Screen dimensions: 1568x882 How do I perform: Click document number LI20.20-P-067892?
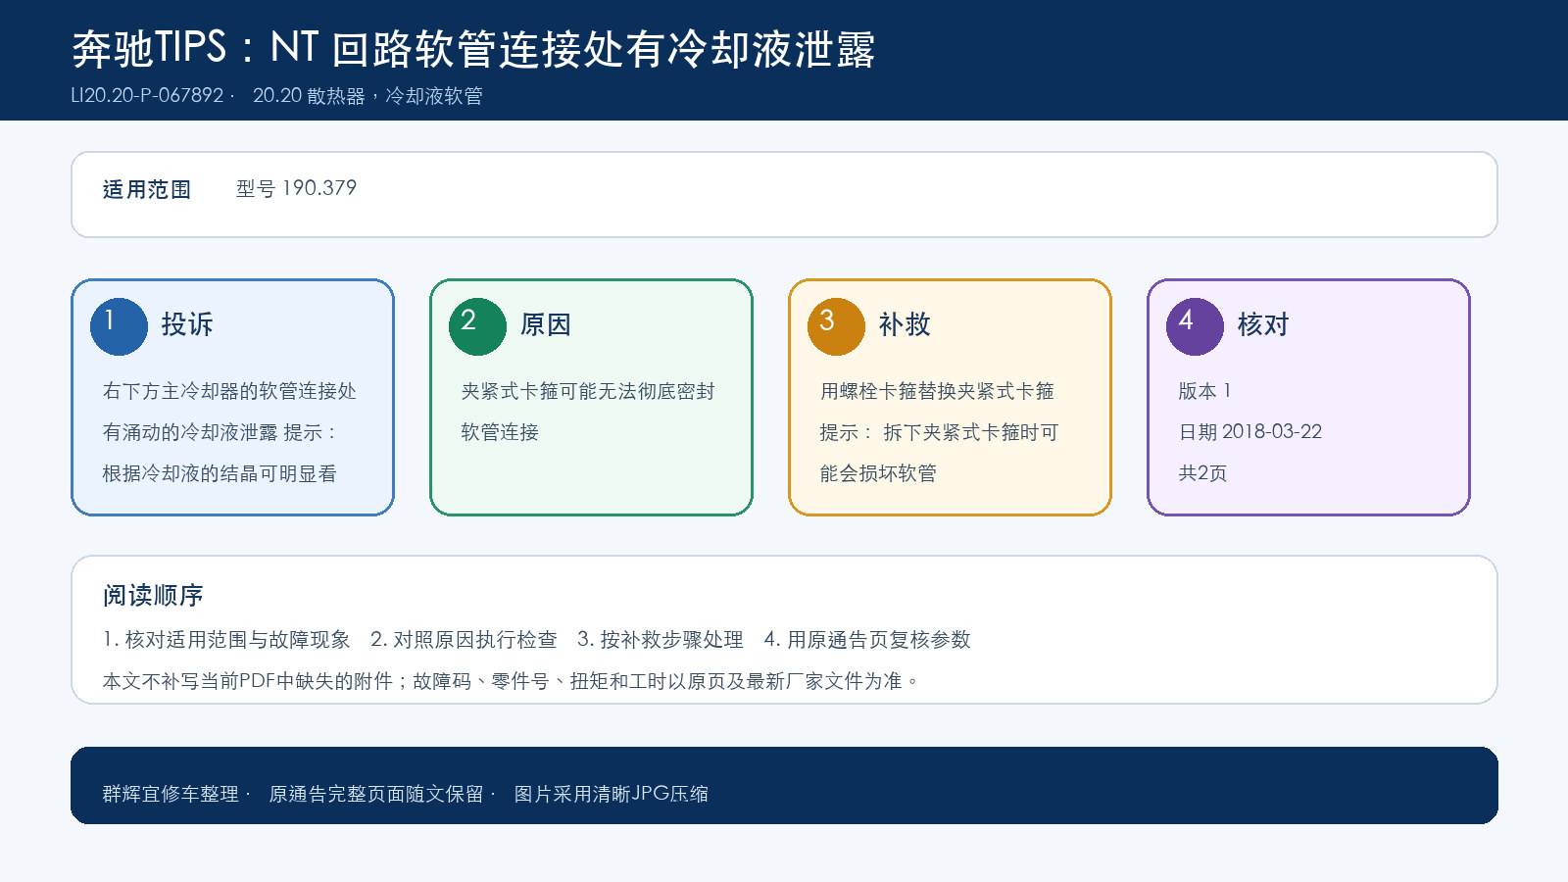[147, 95]
